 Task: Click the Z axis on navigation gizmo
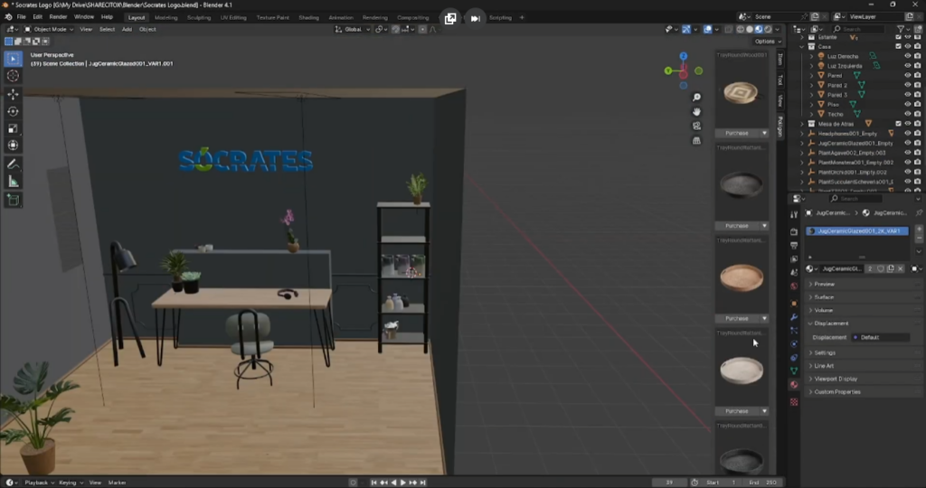pos(684,56)
